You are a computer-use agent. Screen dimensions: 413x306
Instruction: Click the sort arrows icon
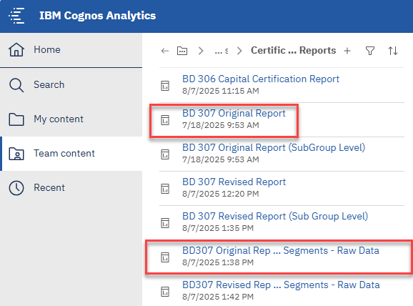point(393,51)
